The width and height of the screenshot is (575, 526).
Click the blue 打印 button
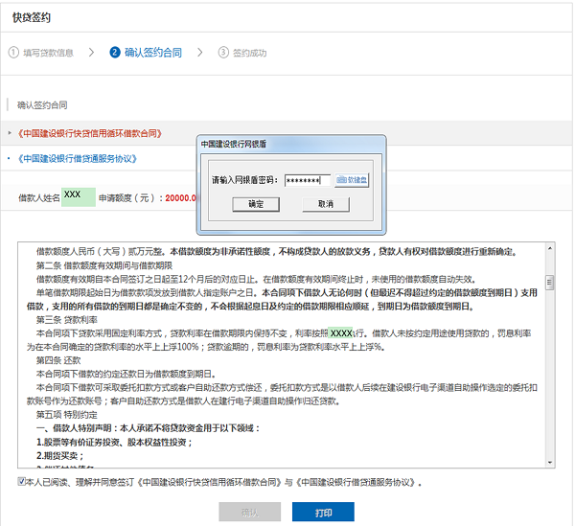(323, 513)
